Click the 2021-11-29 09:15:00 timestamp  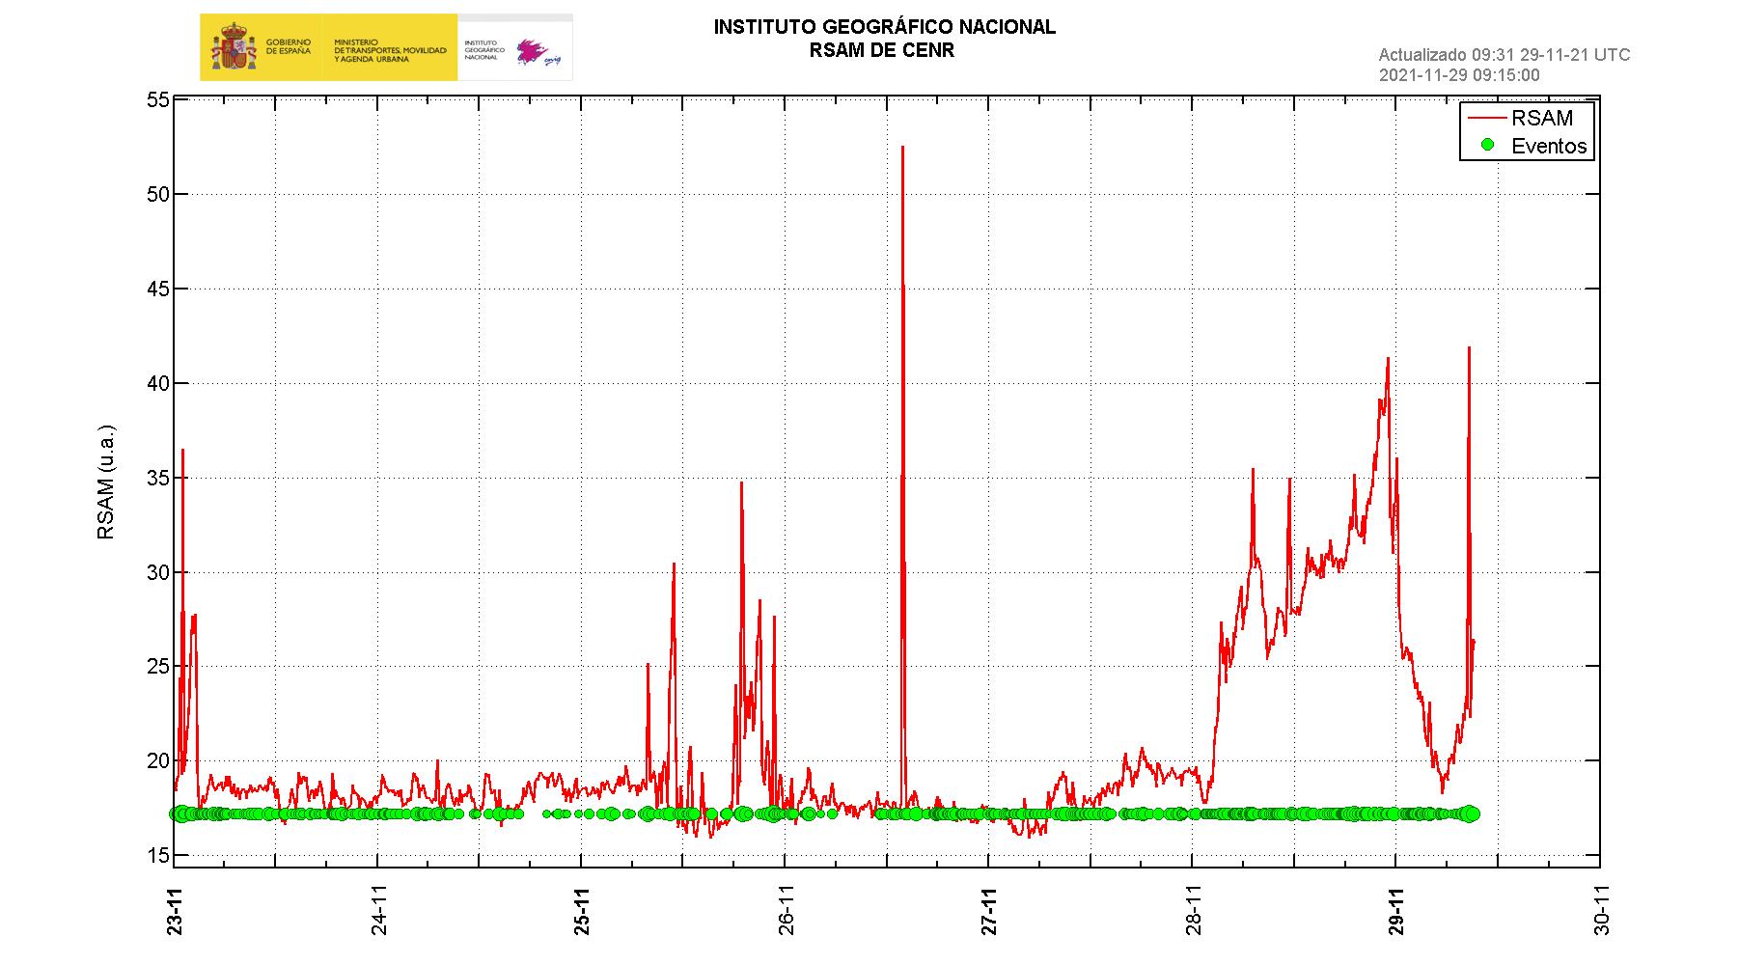pos(1459,75)
